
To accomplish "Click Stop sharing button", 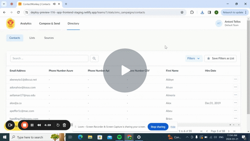I will [x=158, y=127].
